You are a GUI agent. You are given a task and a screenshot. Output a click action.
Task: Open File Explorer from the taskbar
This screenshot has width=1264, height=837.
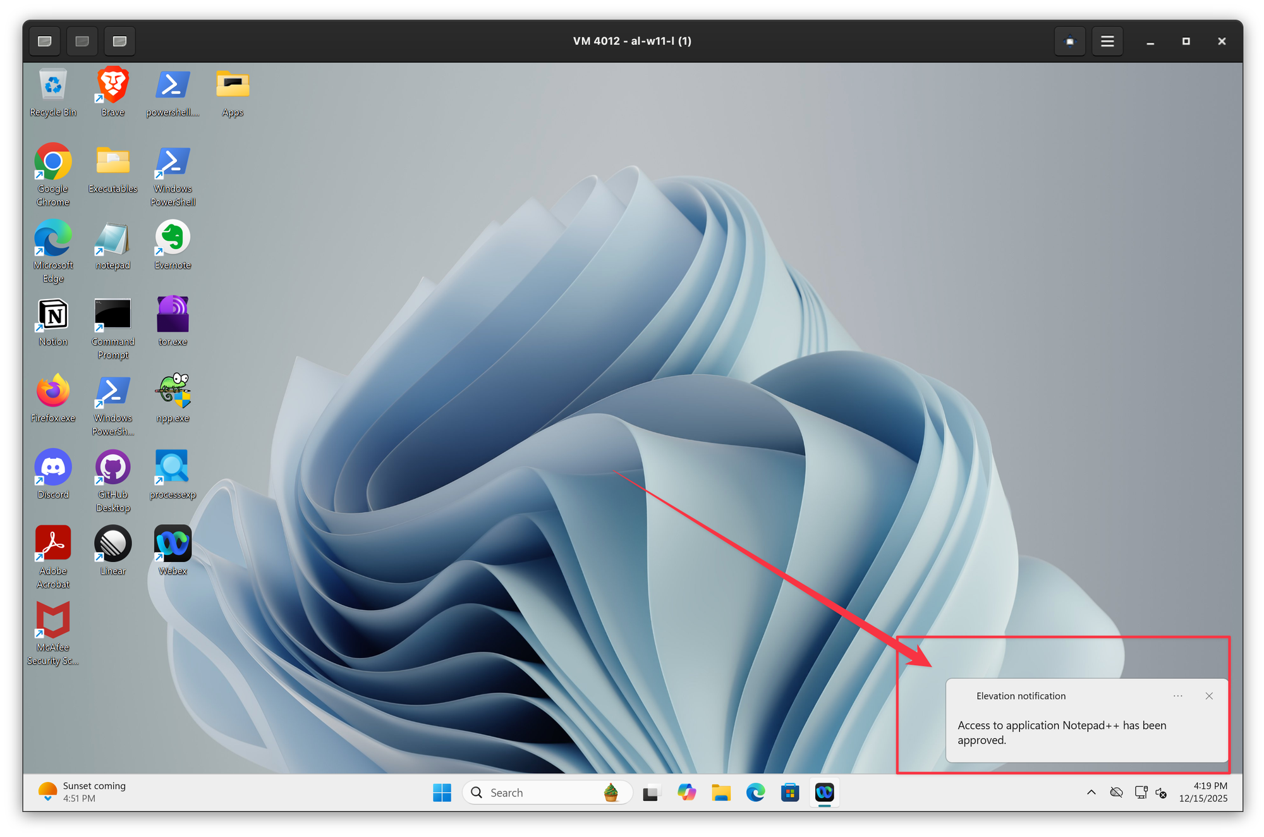pos(720,792)
